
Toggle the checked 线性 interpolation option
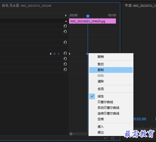click(111, 96)
